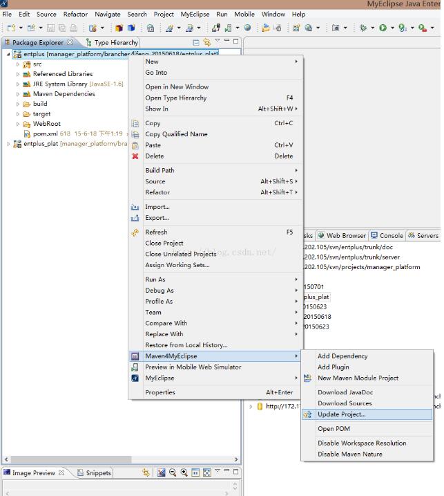Maximize the Image Preview panel
The image size is (444, 496).
point(235,471)
